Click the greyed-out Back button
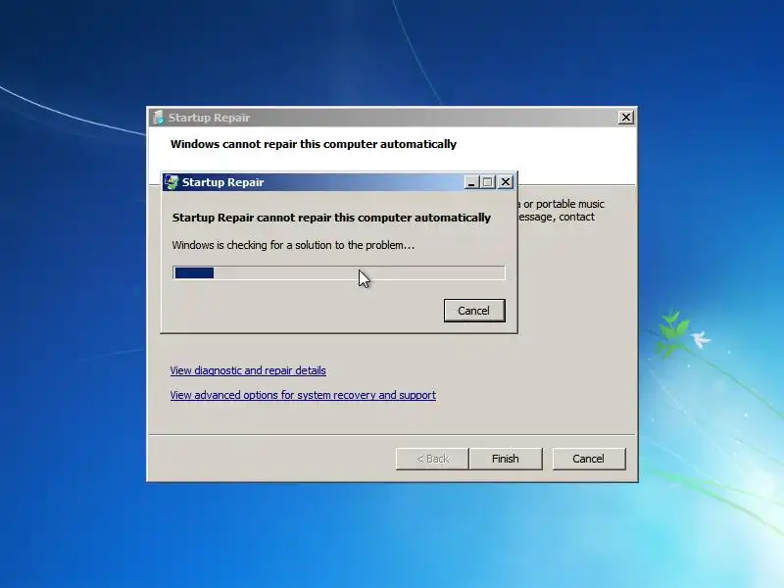 [x=432, y=459]
